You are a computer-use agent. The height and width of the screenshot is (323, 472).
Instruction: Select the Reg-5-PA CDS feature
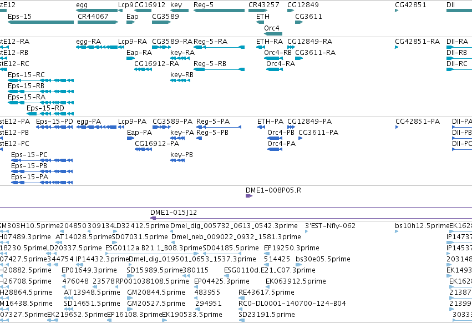(219, 127)
